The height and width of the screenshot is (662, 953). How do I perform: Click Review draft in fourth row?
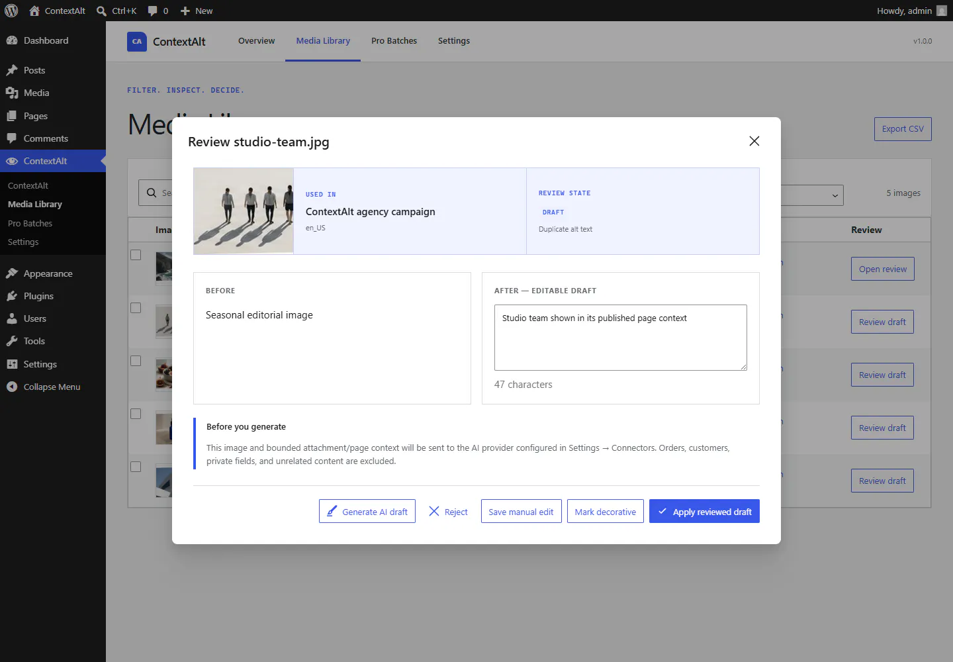coord(882,428)
